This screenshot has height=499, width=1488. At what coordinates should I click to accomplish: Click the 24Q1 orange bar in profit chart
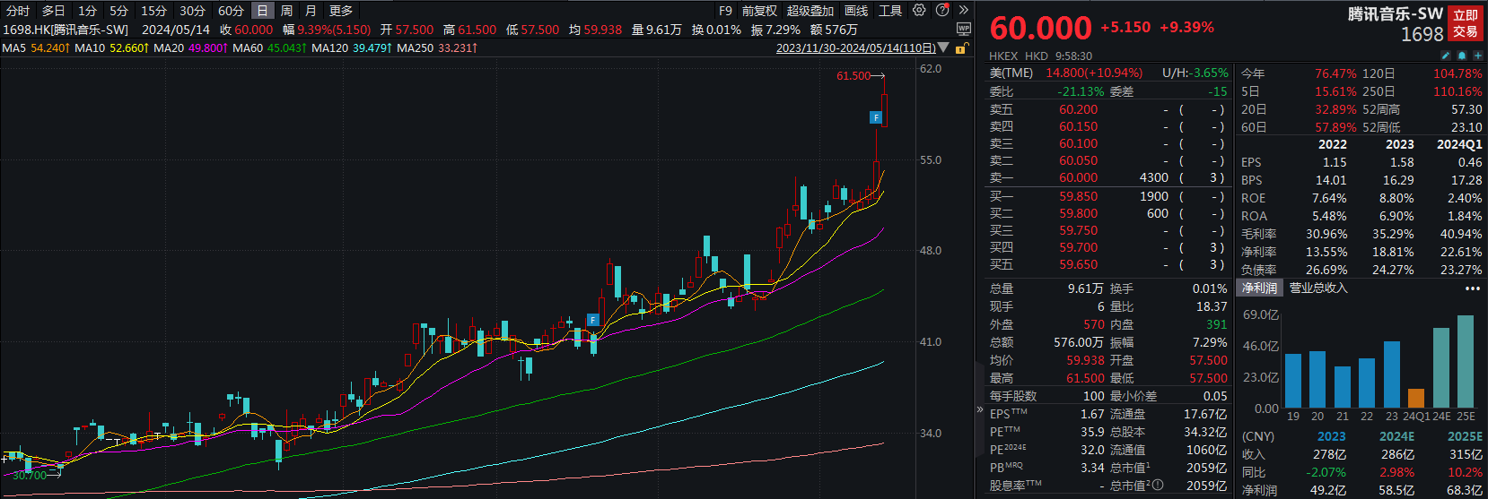pyautogui.click(x=1416, y=399)
